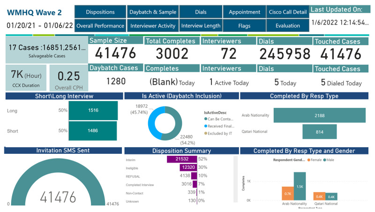Image resolution: width=375 pixels, height=212 pixels.
Task: Click the teal Male legend marker
Action: tap(325, 160)
